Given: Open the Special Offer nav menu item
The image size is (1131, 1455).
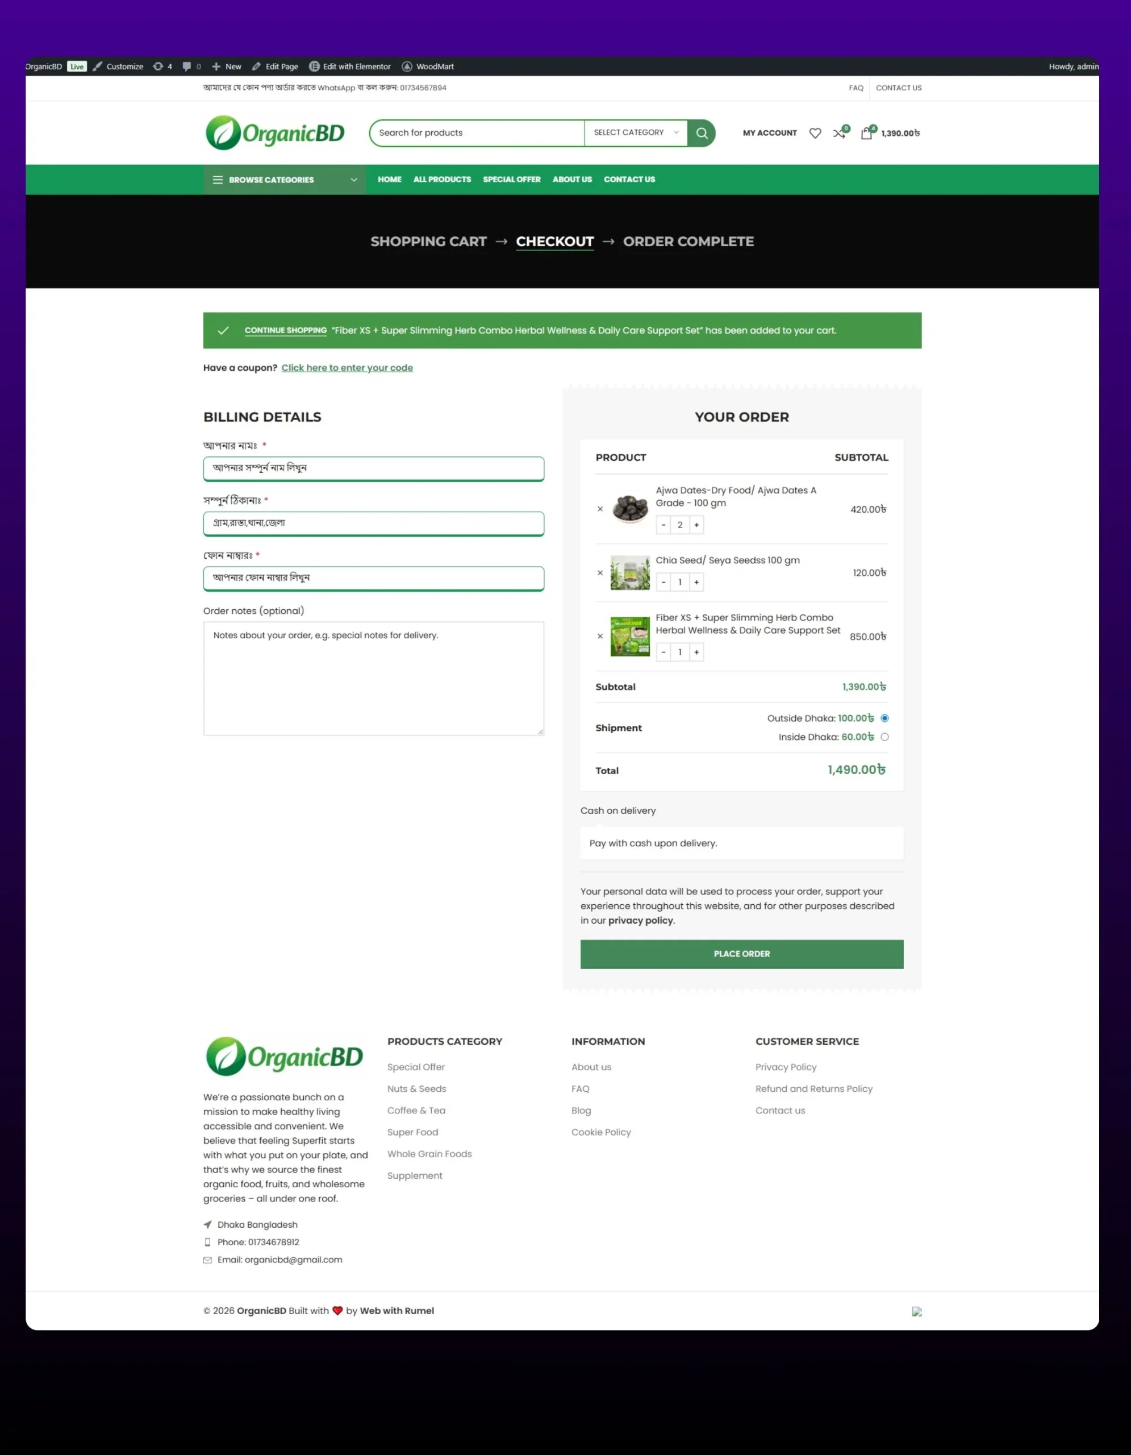Looking at the screenshot, I should (x=511, y=179).
